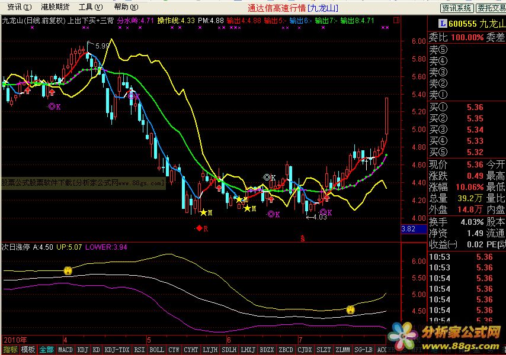Click the red diamond R signal marker
Image resolution: width=506 pixels, height=355 pixels.
202,228
